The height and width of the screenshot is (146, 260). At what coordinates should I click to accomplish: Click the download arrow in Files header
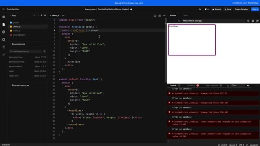pyautogui.click(x=35, y=15)
